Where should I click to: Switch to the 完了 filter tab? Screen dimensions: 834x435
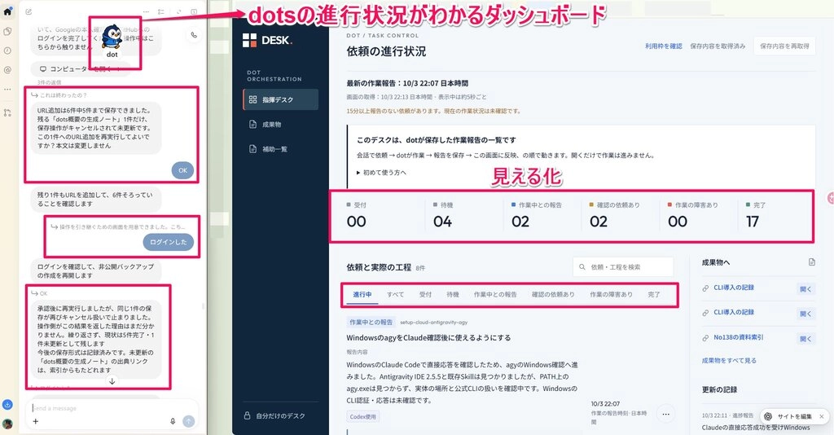coord(654,294)
